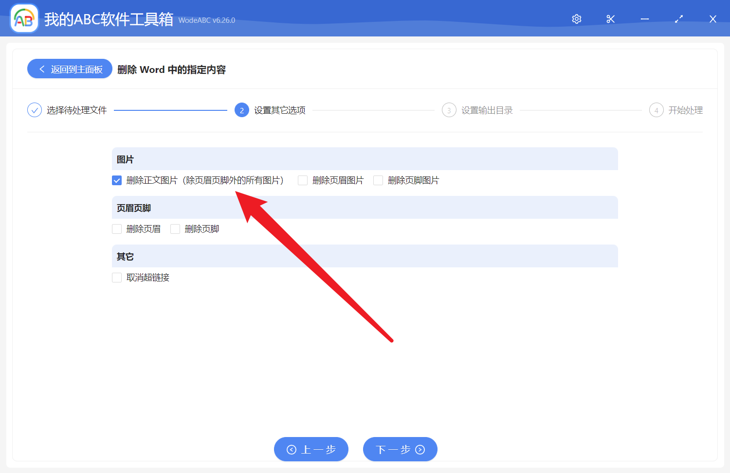Click the checkmark icon on step 选择待处理文件
This screenshot has width=730, height=473.
(x=34, y=110)
